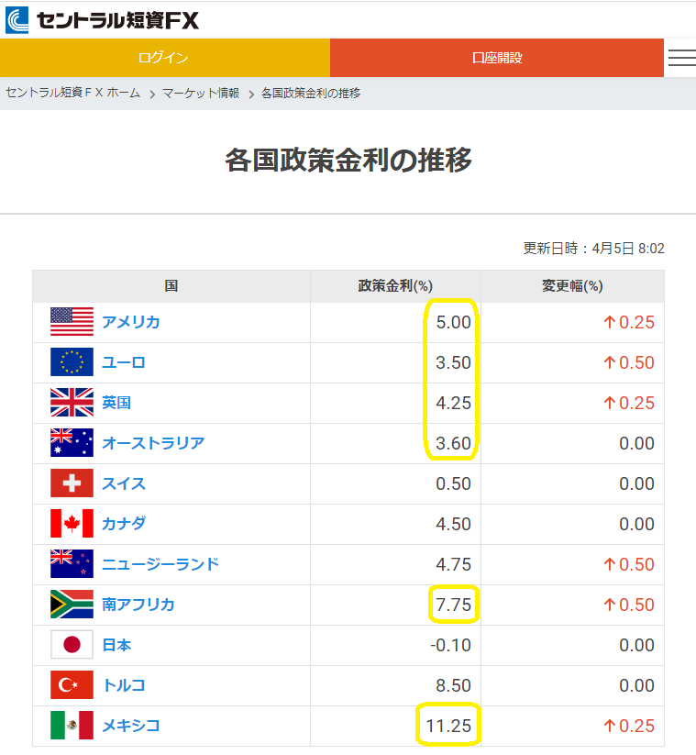Click the 更新日時:4月5日 8:02 text

pos(593,249)
